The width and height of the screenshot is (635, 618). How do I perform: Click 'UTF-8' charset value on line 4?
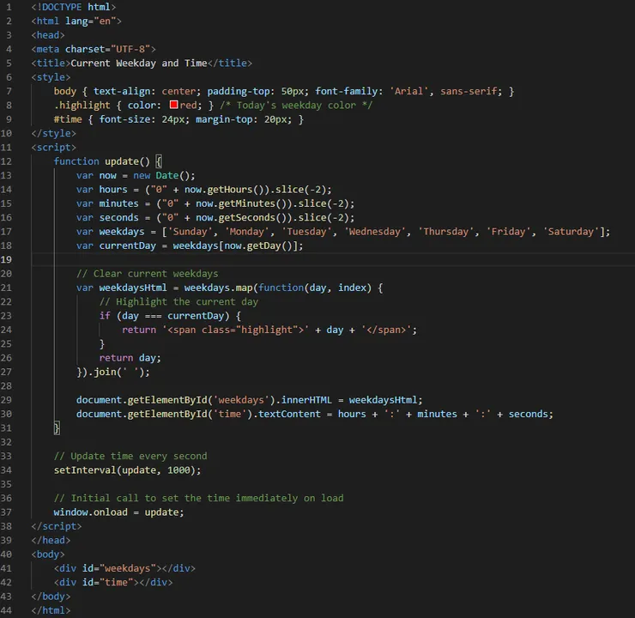coord(130,50)
